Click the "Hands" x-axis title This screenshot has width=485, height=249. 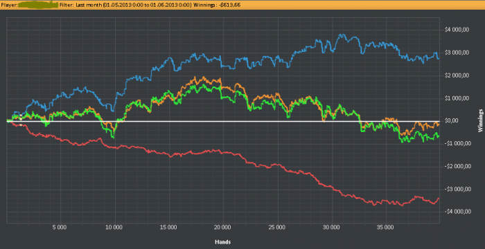pyautogui.click(x=222, y=242)
